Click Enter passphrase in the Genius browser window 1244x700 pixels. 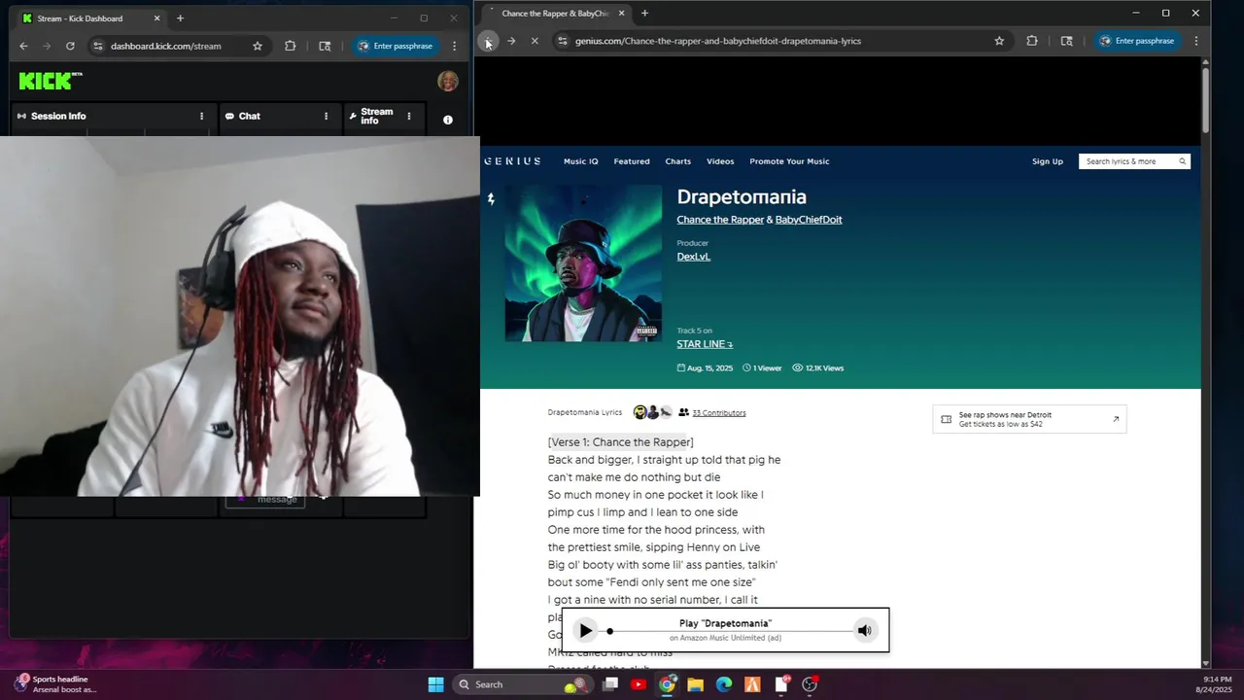pos(1136,41)
